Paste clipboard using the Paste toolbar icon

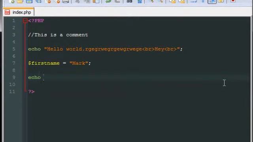96,1
